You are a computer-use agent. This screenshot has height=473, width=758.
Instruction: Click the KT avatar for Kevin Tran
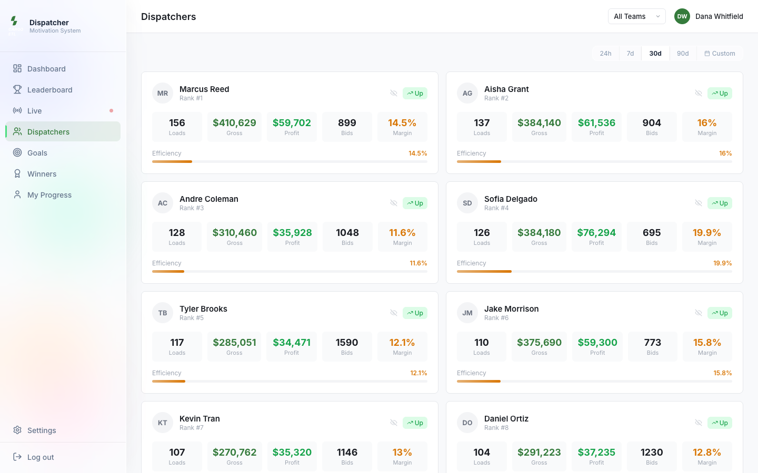click(x=163, y=423)
